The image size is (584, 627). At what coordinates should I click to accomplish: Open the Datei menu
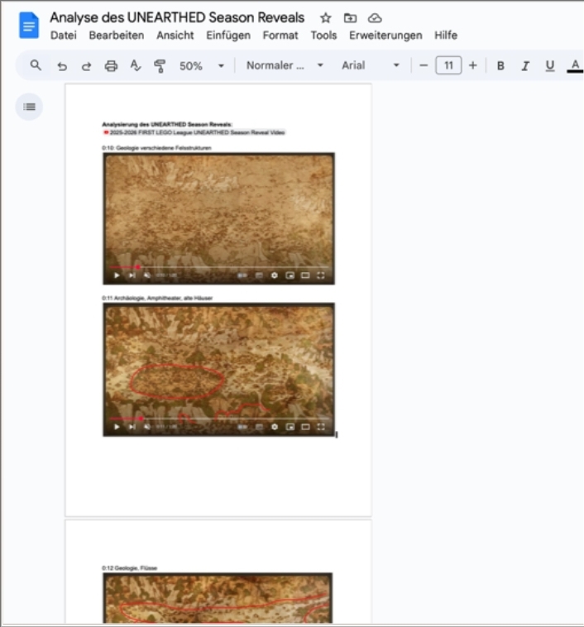[x=63, y=36]
